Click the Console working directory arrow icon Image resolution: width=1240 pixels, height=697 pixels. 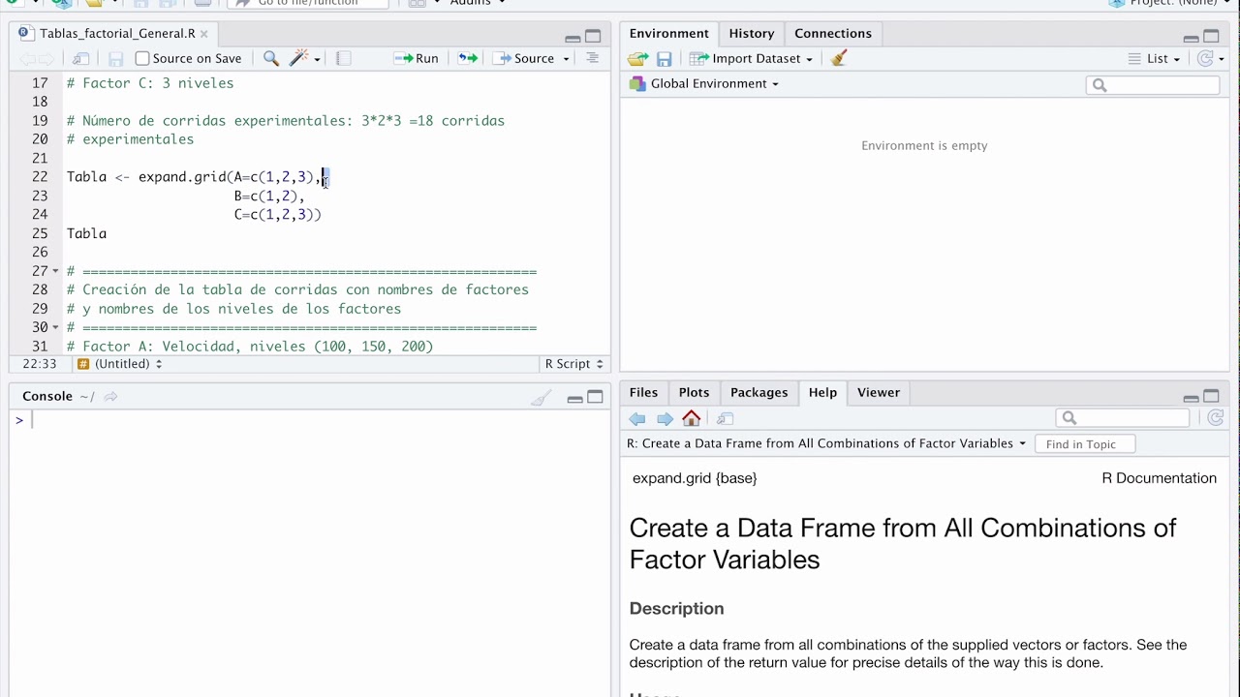pos(110,397)
